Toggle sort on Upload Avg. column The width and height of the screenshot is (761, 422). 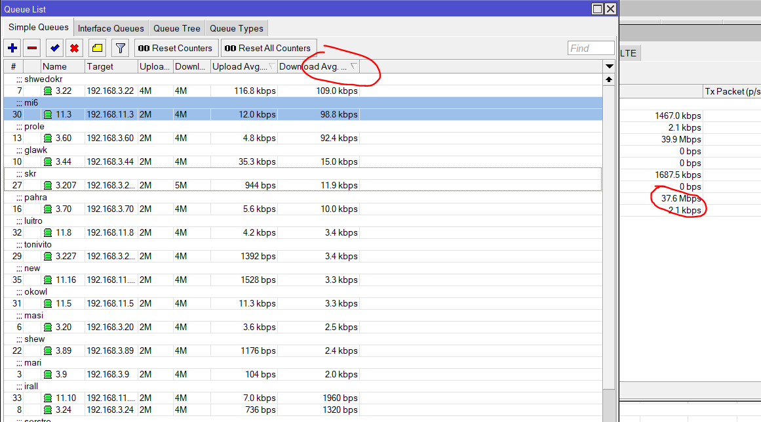[244, 66]
